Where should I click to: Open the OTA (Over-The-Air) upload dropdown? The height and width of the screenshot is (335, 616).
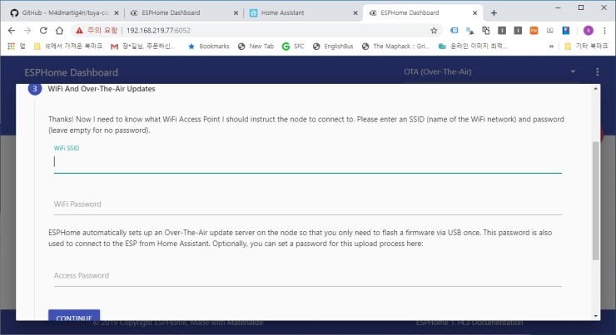click(x=489, y=71)
